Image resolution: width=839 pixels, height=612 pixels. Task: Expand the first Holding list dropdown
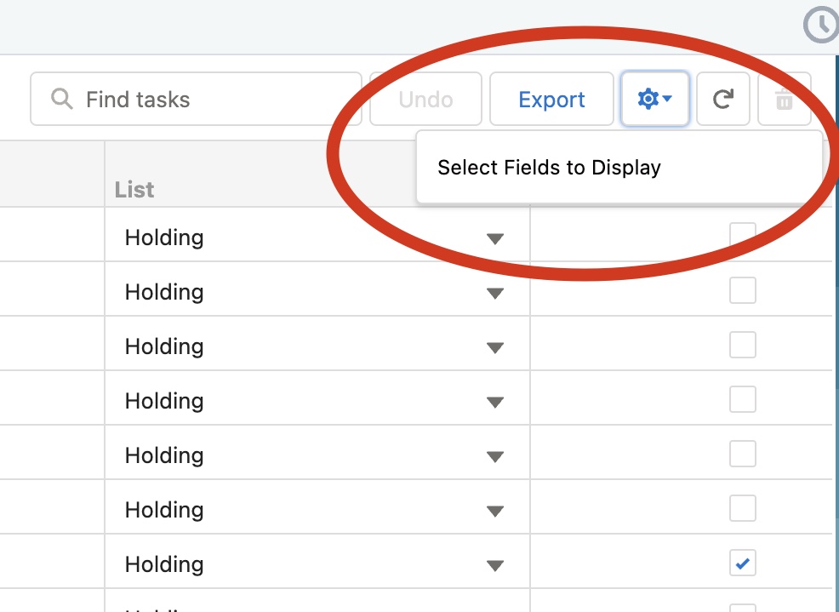(495, 239)
